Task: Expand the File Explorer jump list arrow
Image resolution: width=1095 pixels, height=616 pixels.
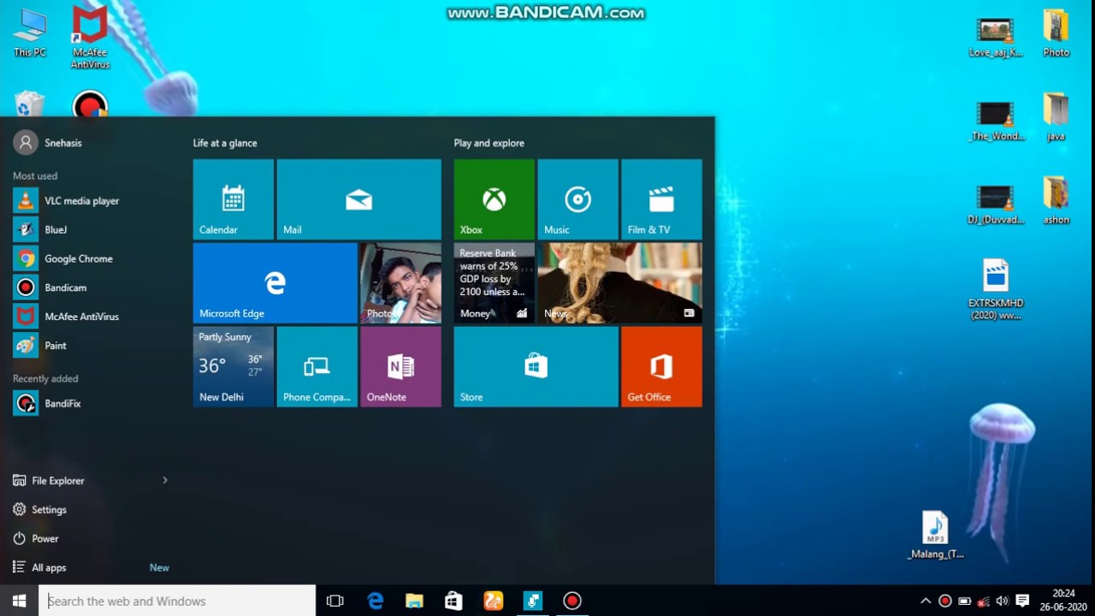Action: tap(165, 481)
